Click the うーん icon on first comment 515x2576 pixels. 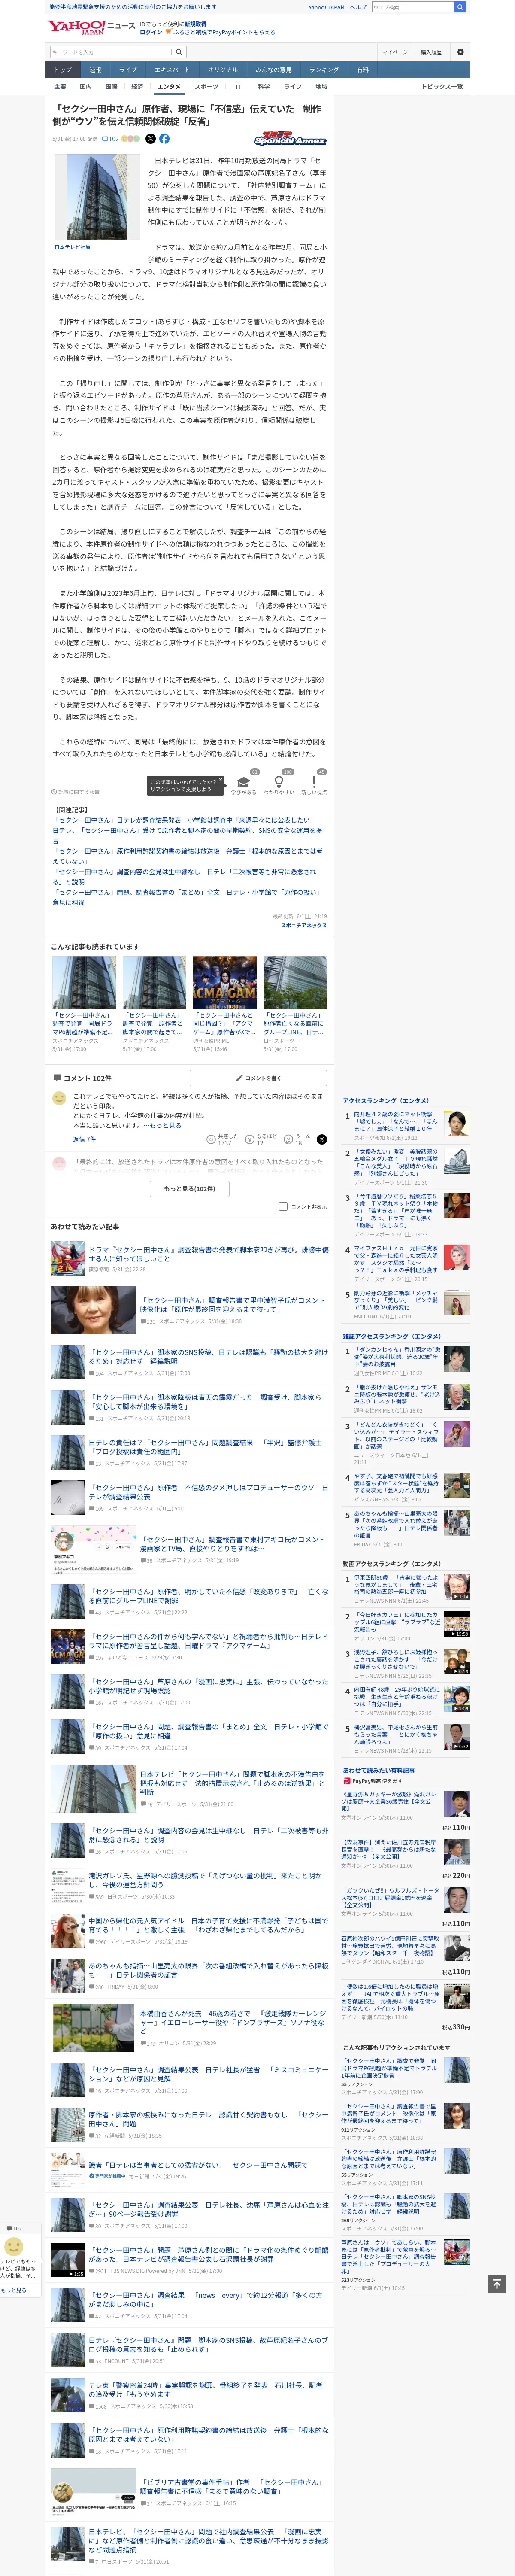pos(288,1139)
